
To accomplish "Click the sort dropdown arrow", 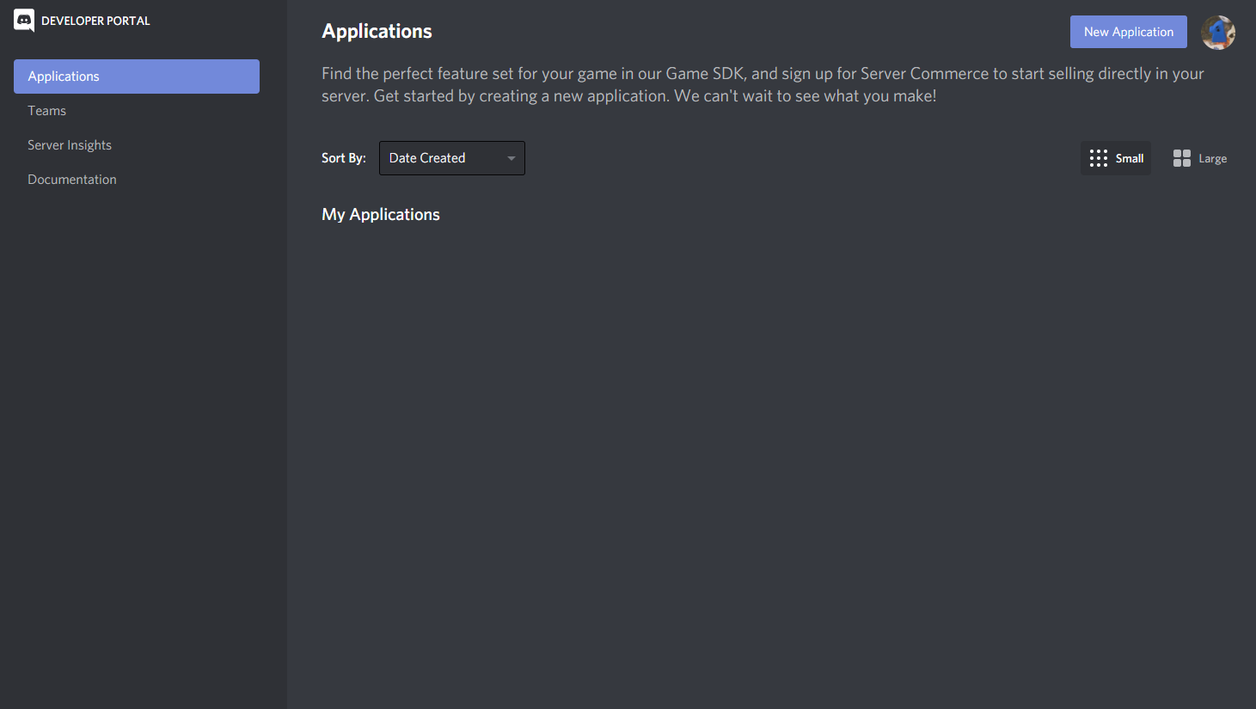I will [512, 158].
